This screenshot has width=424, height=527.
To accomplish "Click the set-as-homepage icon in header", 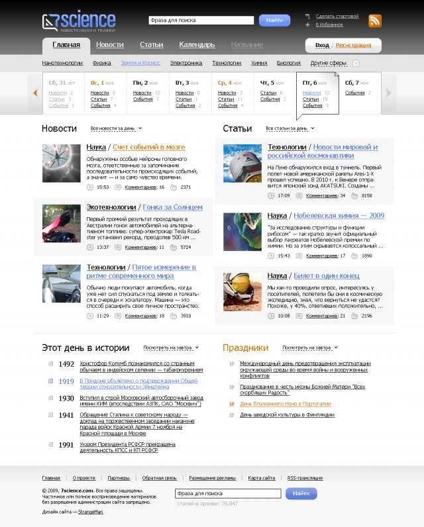I will coord(307,16).
